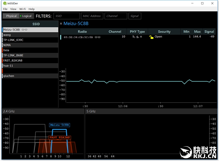Click the 5 GHz panel header
Screen dimensions: 219x161
(151, 111)
